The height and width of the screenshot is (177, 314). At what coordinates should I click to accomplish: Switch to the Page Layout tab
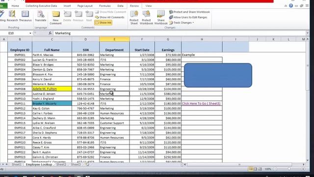85,6
